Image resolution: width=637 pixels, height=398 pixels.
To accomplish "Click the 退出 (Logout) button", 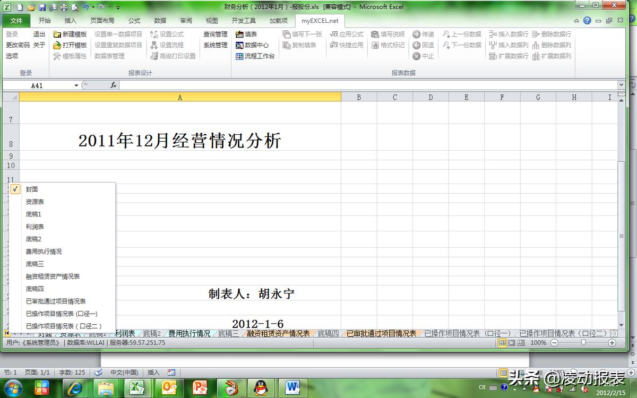I will point(39,33).
